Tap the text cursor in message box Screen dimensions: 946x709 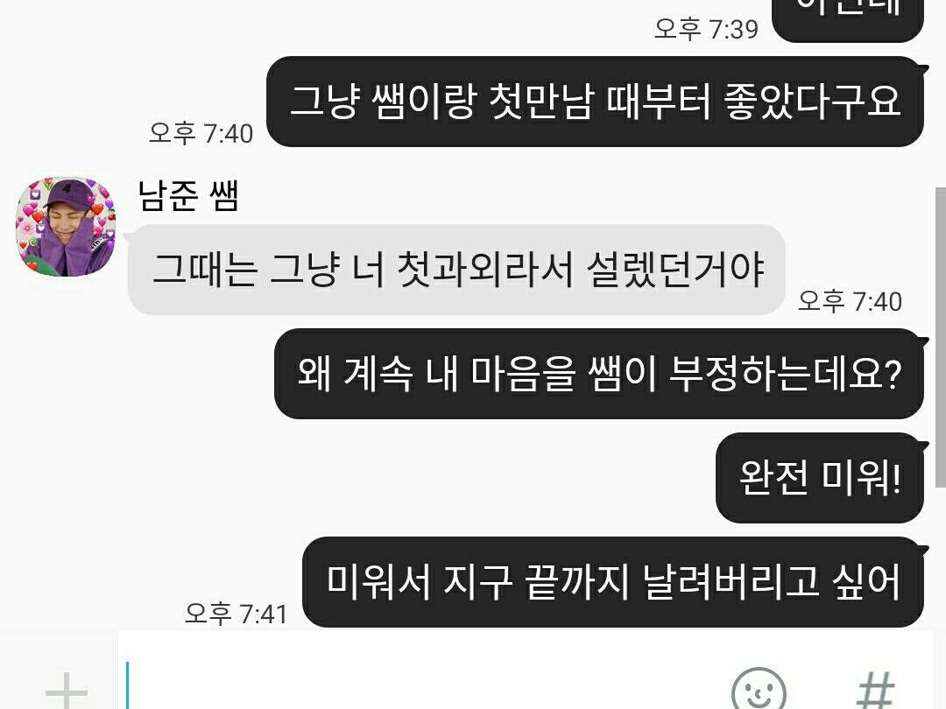[x=127, y=684]
